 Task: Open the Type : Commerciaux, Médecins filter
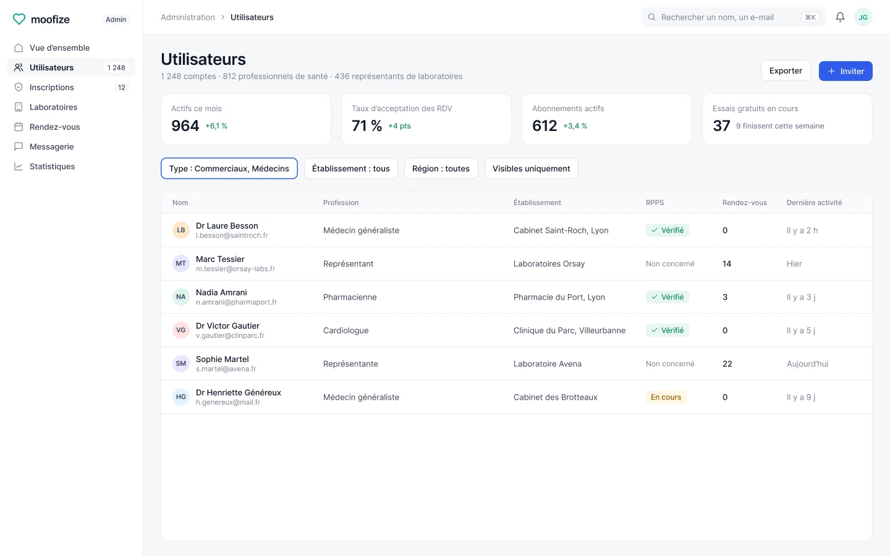point(229,169)
